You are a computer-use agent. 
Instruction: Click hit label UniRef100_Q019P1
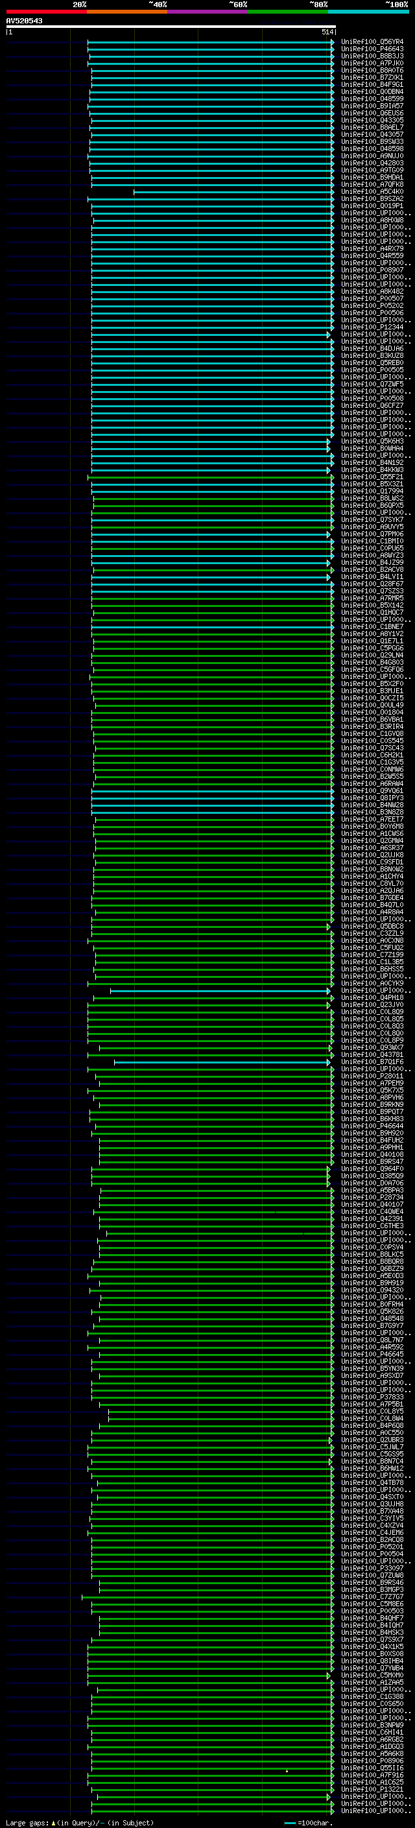[x=372, y=206]
